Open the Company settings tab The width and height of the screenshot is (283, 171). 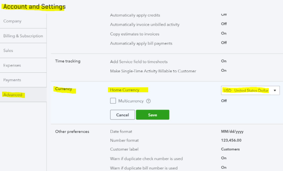pyautogui.click(x=23, y=21)
